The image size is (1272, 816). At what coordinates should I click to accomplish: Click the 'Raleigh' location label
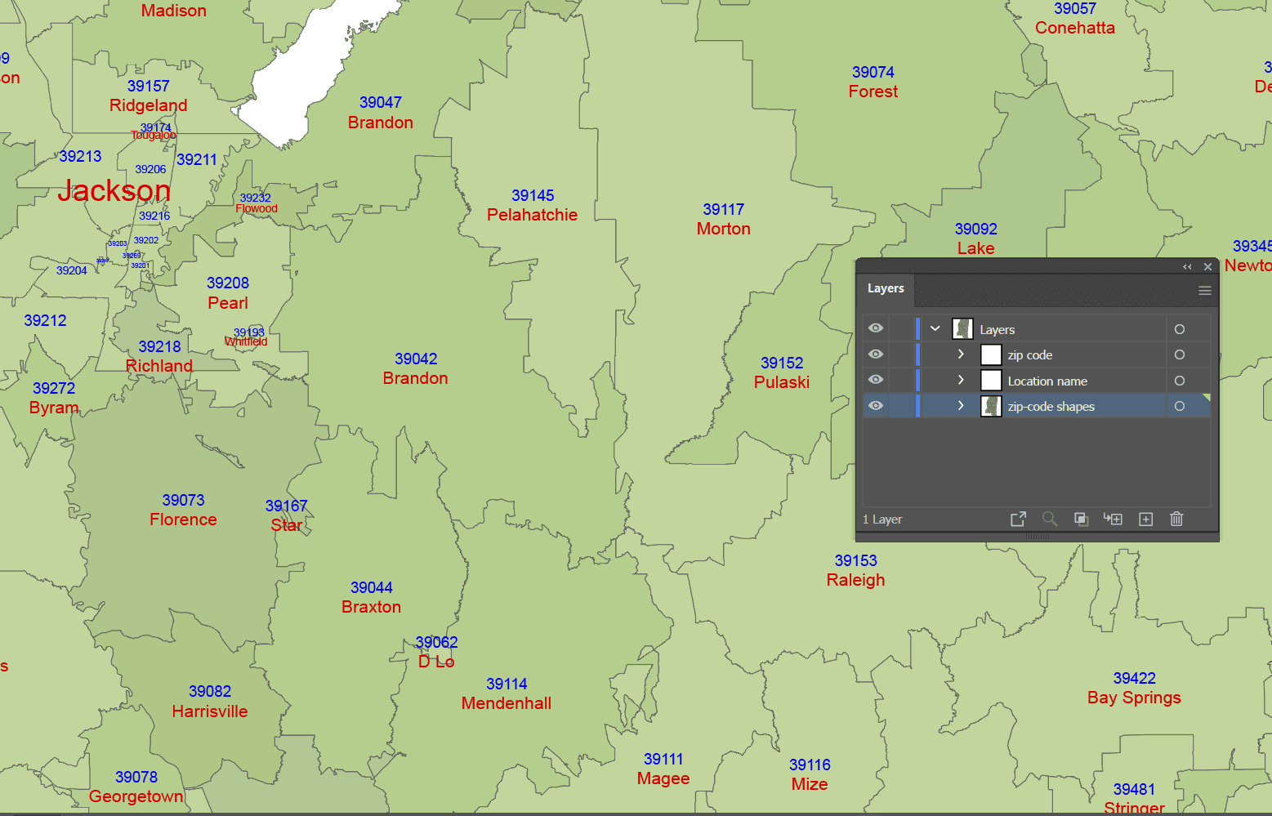tap(856, 581)
